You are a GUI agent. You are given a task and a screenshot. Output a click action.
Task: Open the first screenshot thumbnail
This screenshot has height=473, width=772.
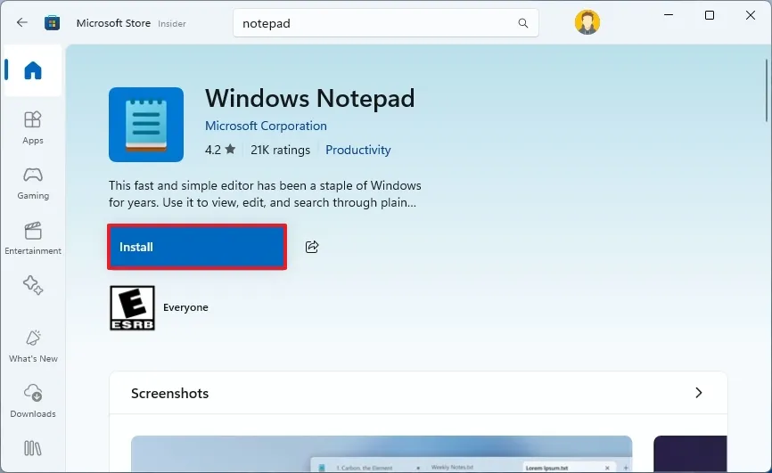382,453
